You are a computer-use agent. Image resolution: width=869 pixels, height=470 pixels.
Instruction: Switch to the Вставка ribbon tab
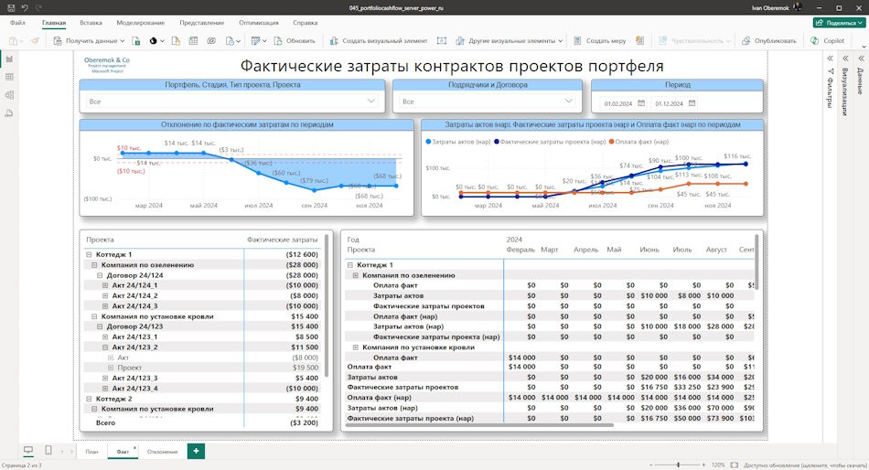[91, 23]
